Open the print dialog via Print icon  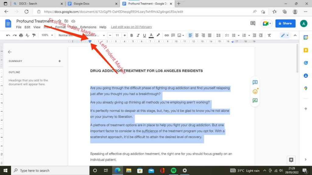click(x=21, y=35)
